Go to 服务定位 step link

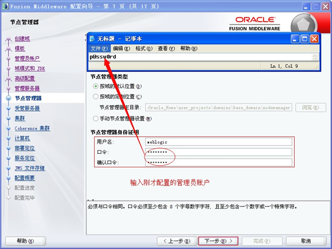[x=25, y=158]
